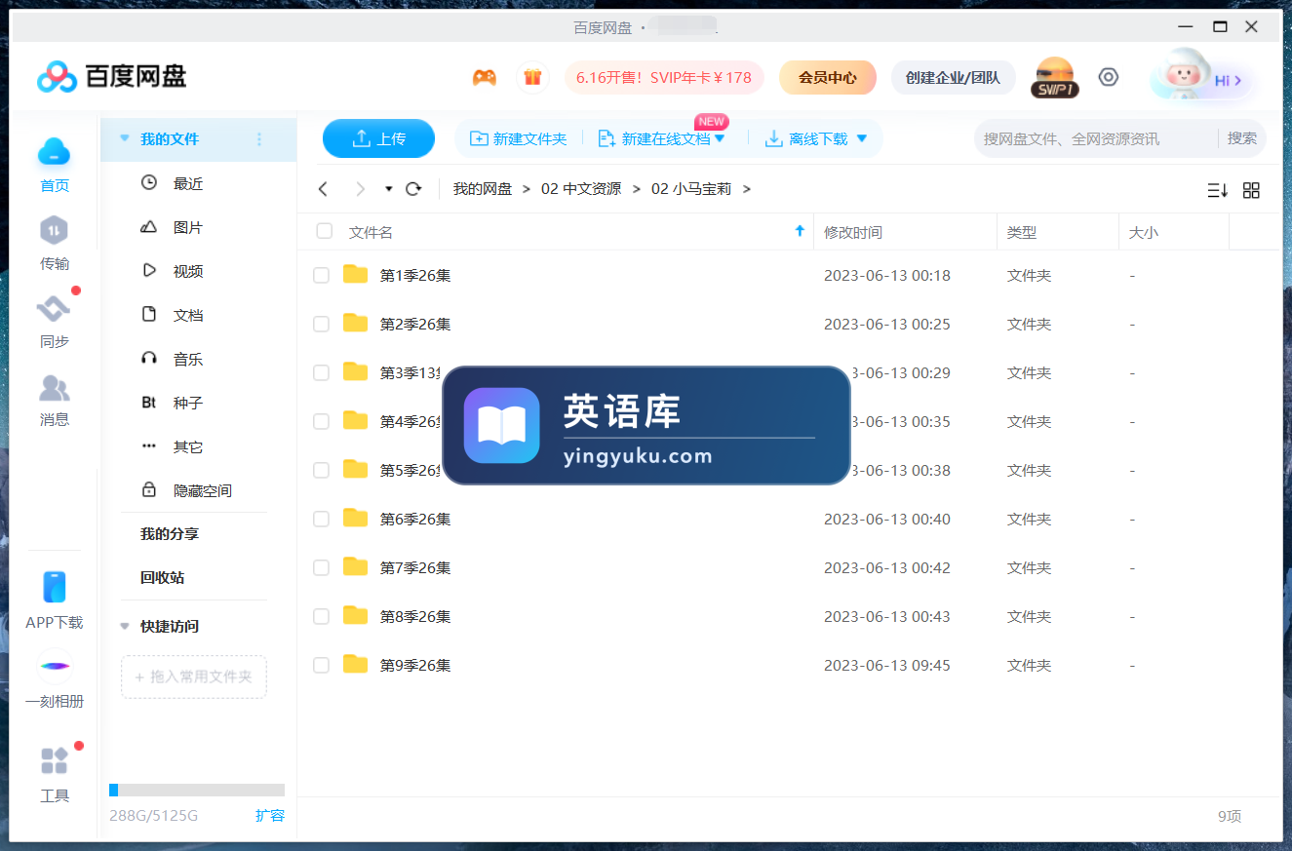Click 新建文件夹 button
Screen dimensions: 1292x851
[x=518, y=138]
